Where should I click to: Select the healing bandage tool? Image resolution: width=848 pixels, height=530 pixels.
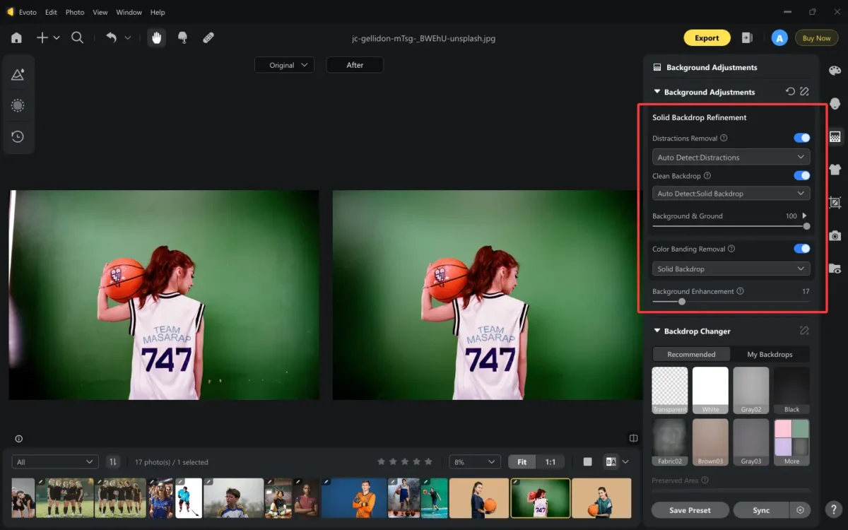(208, 38)
